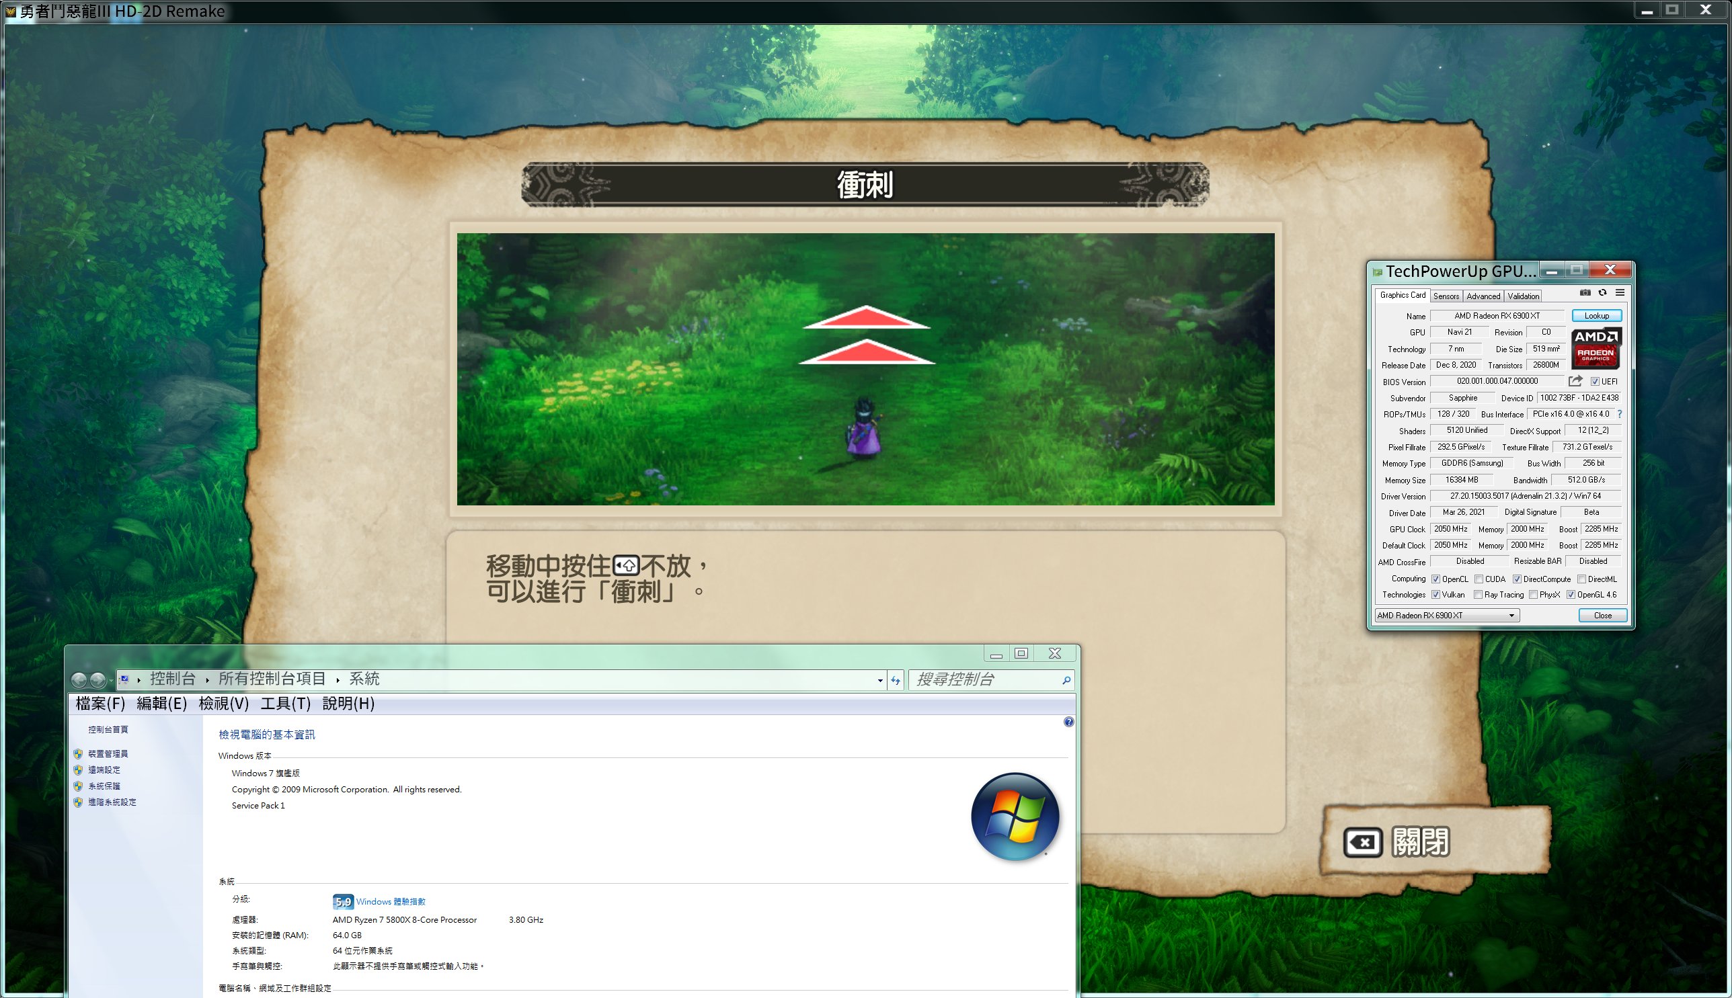Click the Bus Interface question mark icon
The width and height of the screenshot is (1732, 998).
pyautogui.click(x=1620, y=414)
